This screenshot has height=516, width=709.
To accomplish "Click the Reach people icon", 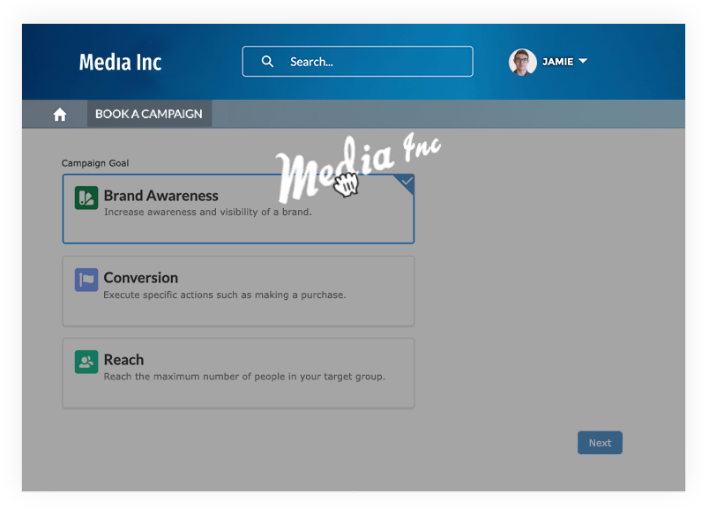I will pos(86,362).
